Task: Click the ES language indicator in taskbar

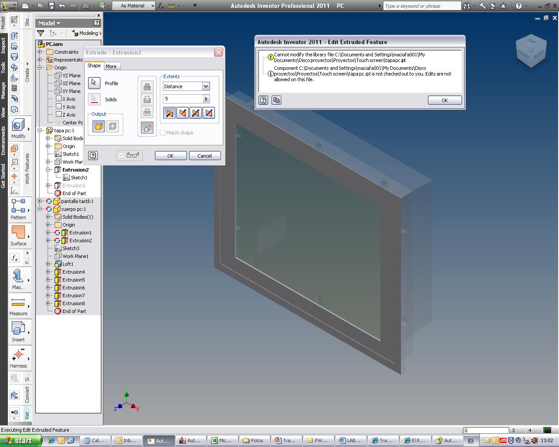Action: [471, 440]
